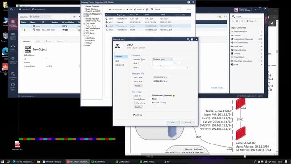Open the Limit category in the objects panel
The image size is (291, 164).
[236, 65]
